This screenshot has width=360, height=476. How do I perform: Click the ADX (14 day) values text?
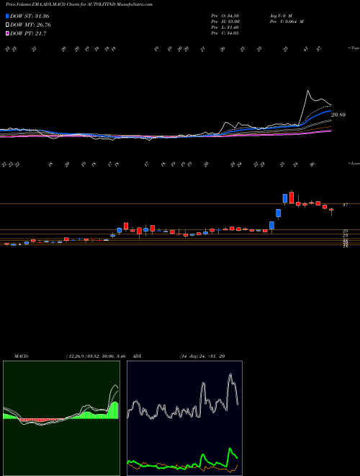202,356
